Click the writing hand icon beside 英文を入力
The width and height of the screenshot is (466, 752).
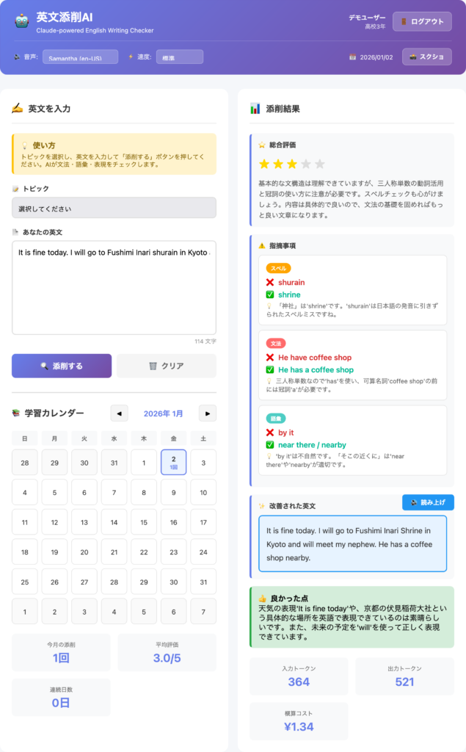coord(18,109)
